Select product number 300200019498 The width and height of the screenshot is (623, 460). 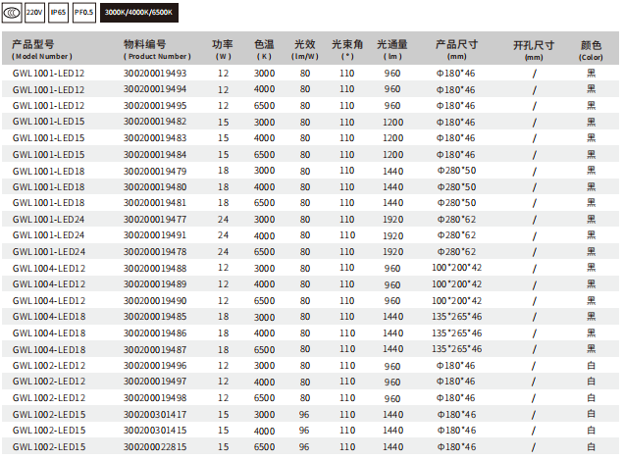click(155, 398)
